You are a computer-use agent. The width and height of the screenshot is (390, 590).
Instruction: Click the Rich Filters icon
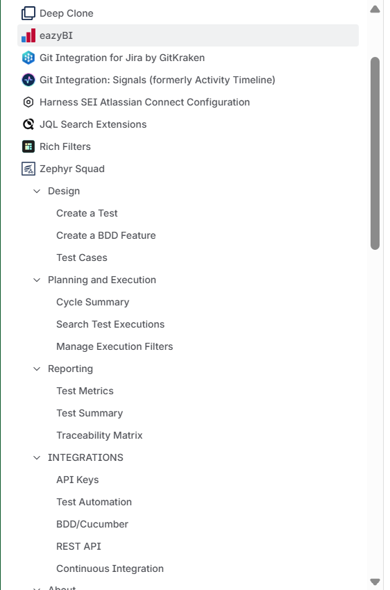[x=28, y=146]
